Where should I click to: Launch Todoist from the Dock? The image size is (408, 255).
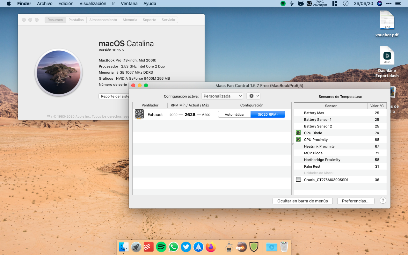point(149,247)
